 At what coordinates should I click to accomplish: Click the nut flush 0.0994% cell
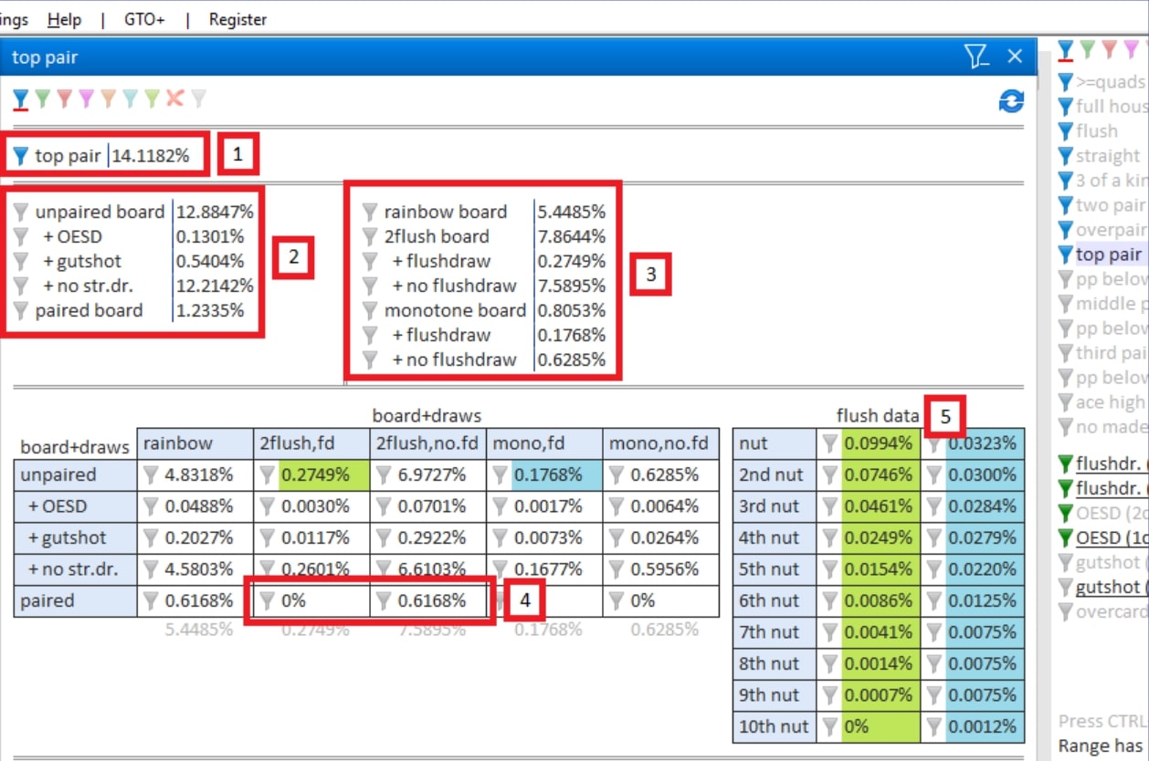878,444
